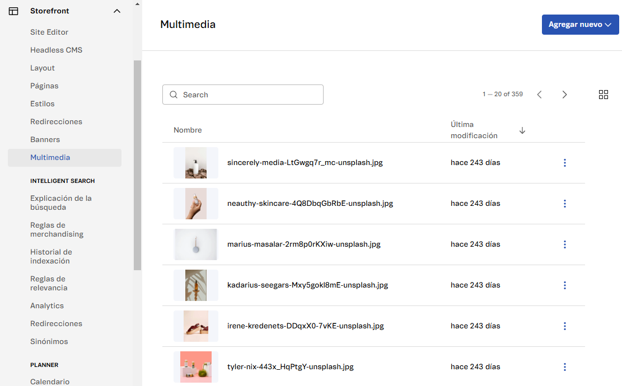This screenshot has height=386, width=622.
Task: Switch to grid view layout icon
Action: tap(603, 95)
